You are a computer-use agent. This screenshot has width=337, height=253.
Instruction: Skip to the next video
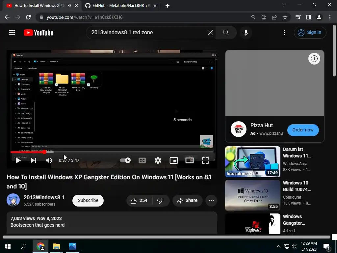click(34, 160)
